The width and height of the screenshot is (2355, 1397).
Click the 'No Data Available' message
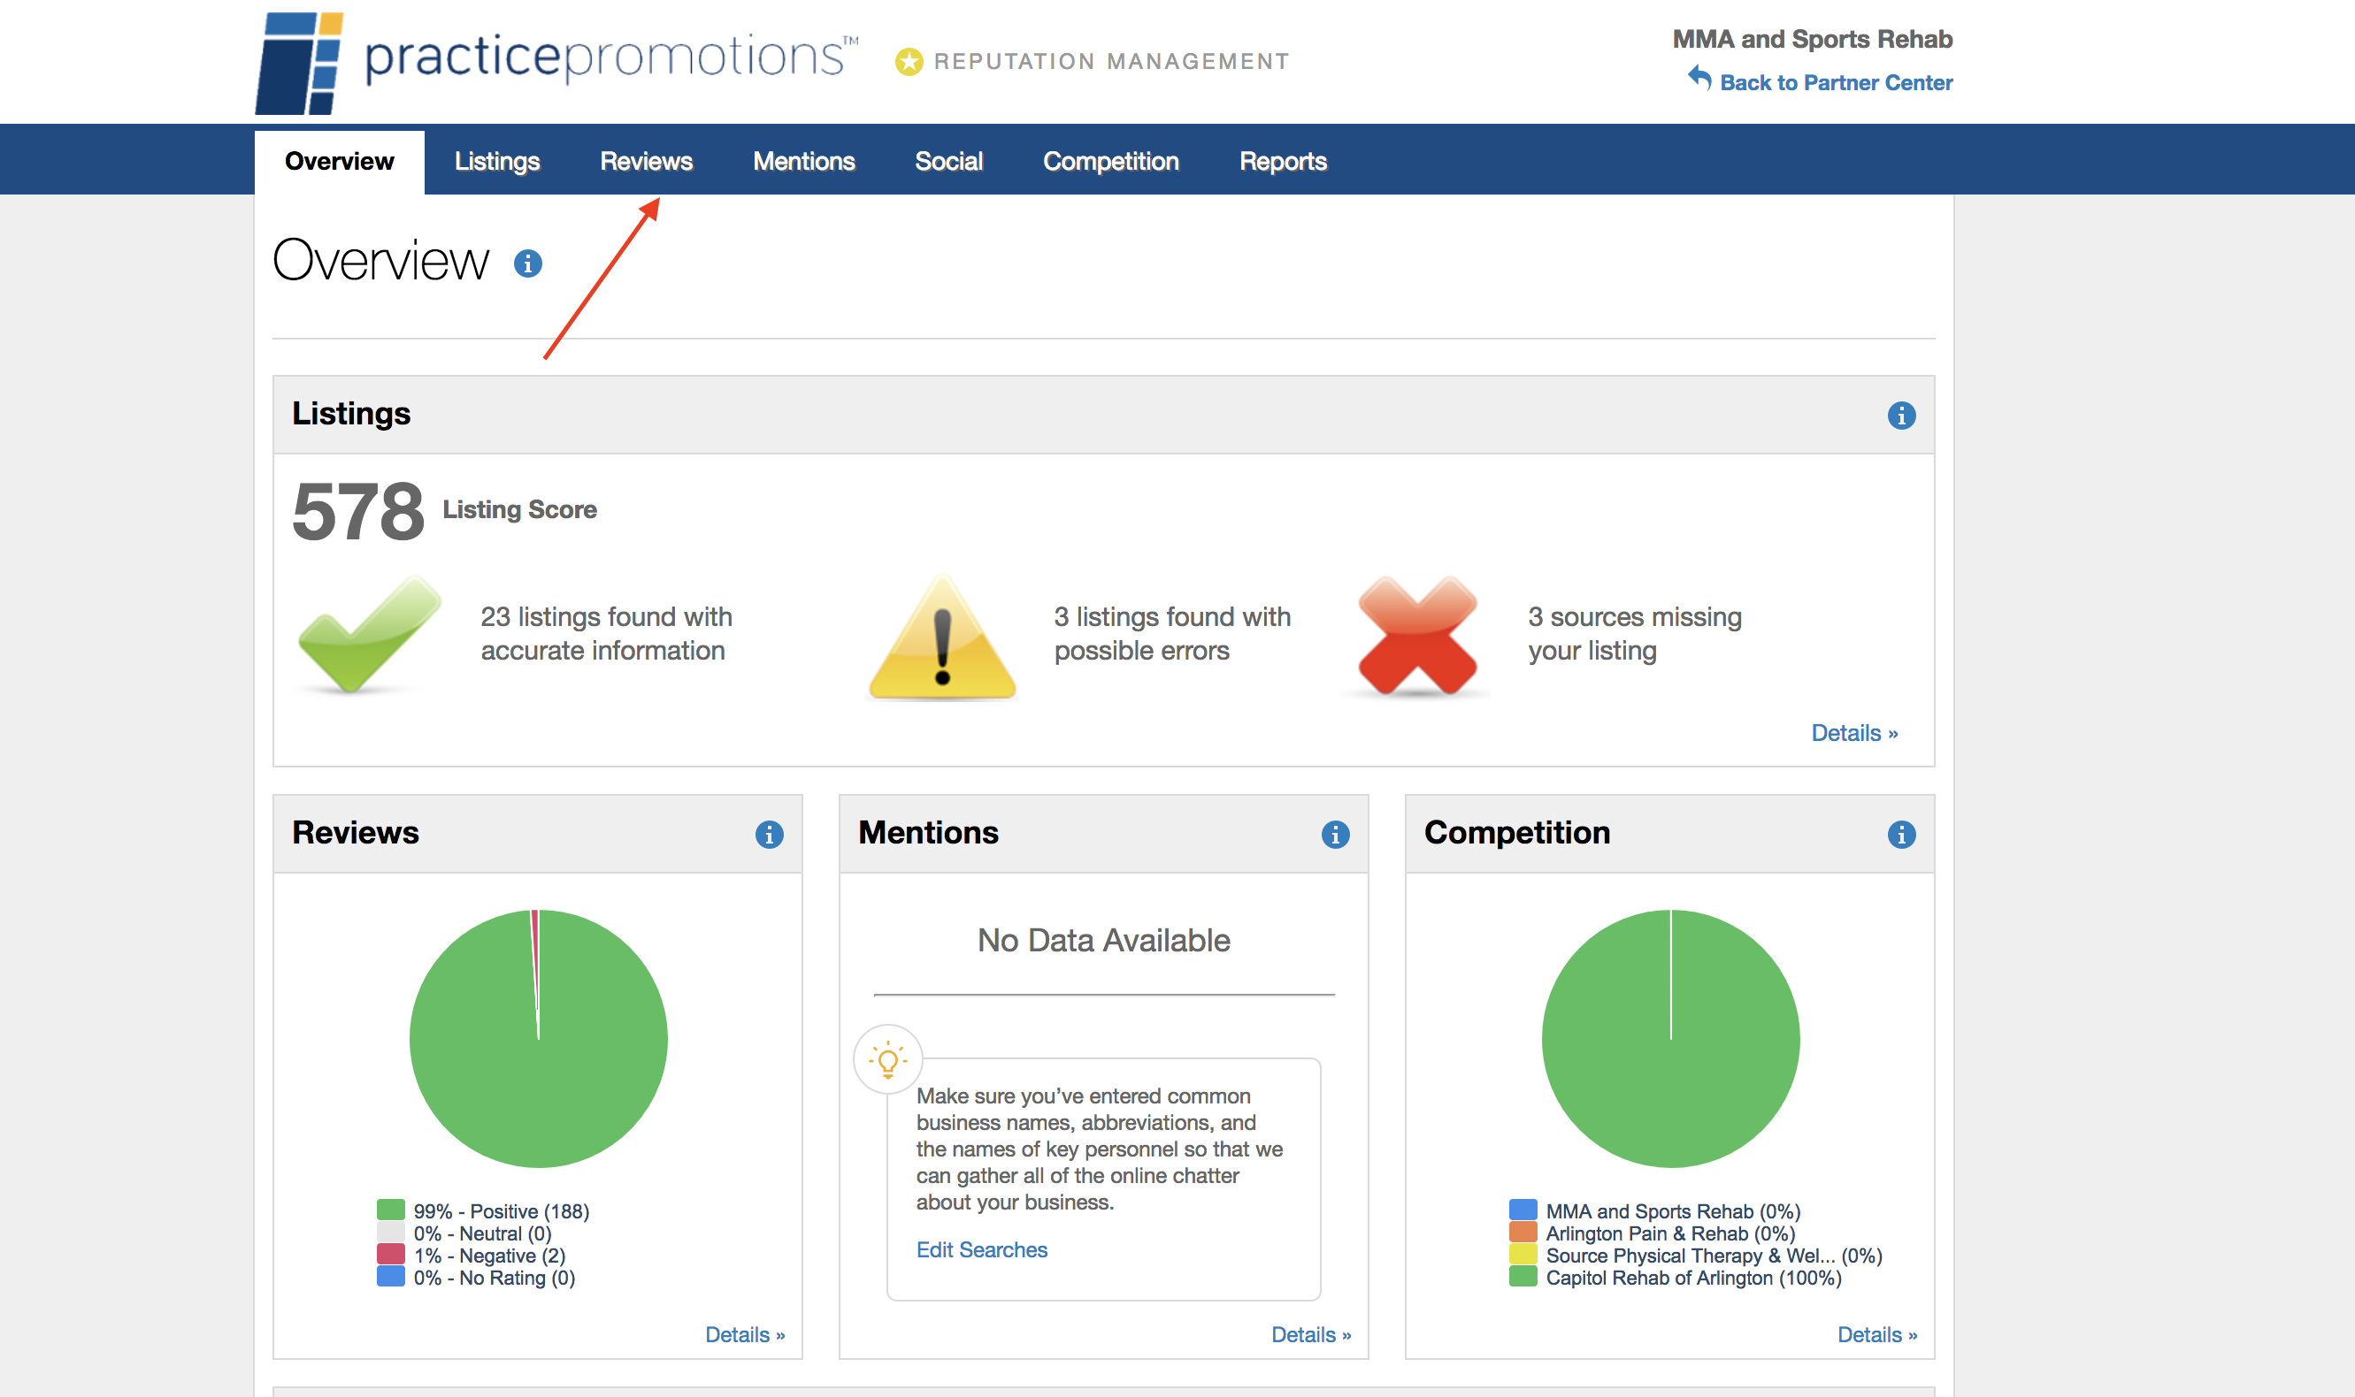(x=1103, y=941)
